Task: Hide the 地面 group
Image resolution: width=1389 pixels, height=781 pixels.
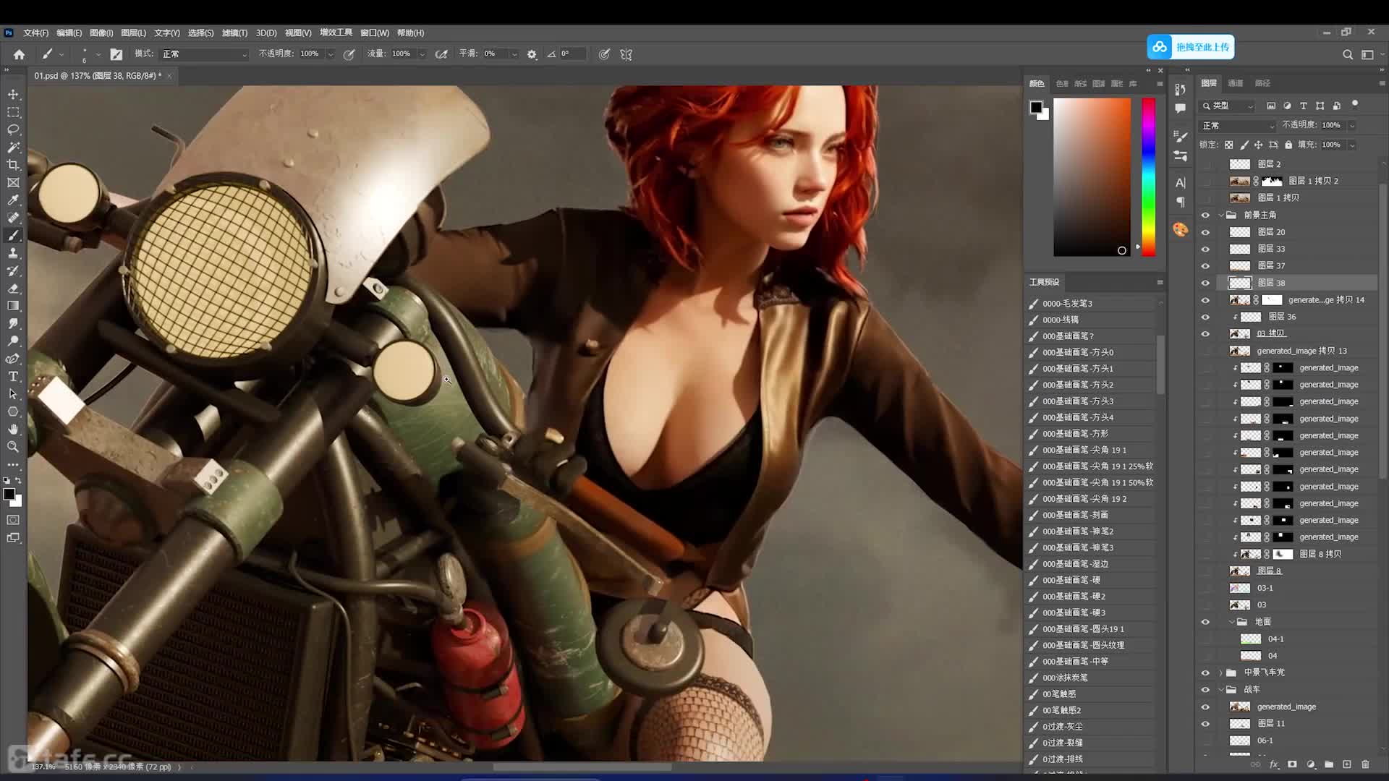Action: tap(1205, 622)
